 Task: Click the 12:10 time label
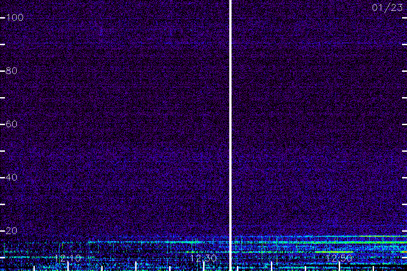[x=68, y=258]
